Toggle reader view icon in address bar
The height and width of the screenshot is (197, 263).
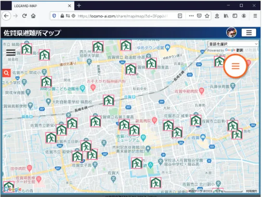tap(180, 16)
